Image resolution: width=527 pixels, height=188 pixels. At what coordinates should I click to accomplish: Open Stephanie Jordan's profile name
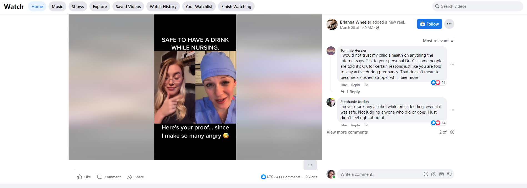[x=355, y=102]
